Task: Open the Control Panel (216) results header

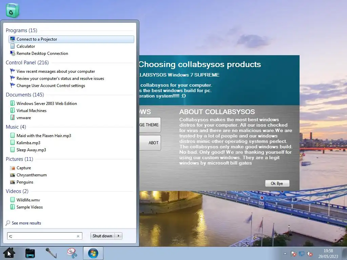Action: [x=27, y=63]
